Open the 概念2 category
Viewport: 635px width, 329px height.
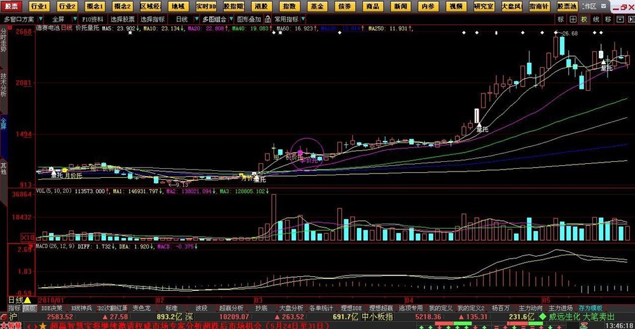pos(122,6)
